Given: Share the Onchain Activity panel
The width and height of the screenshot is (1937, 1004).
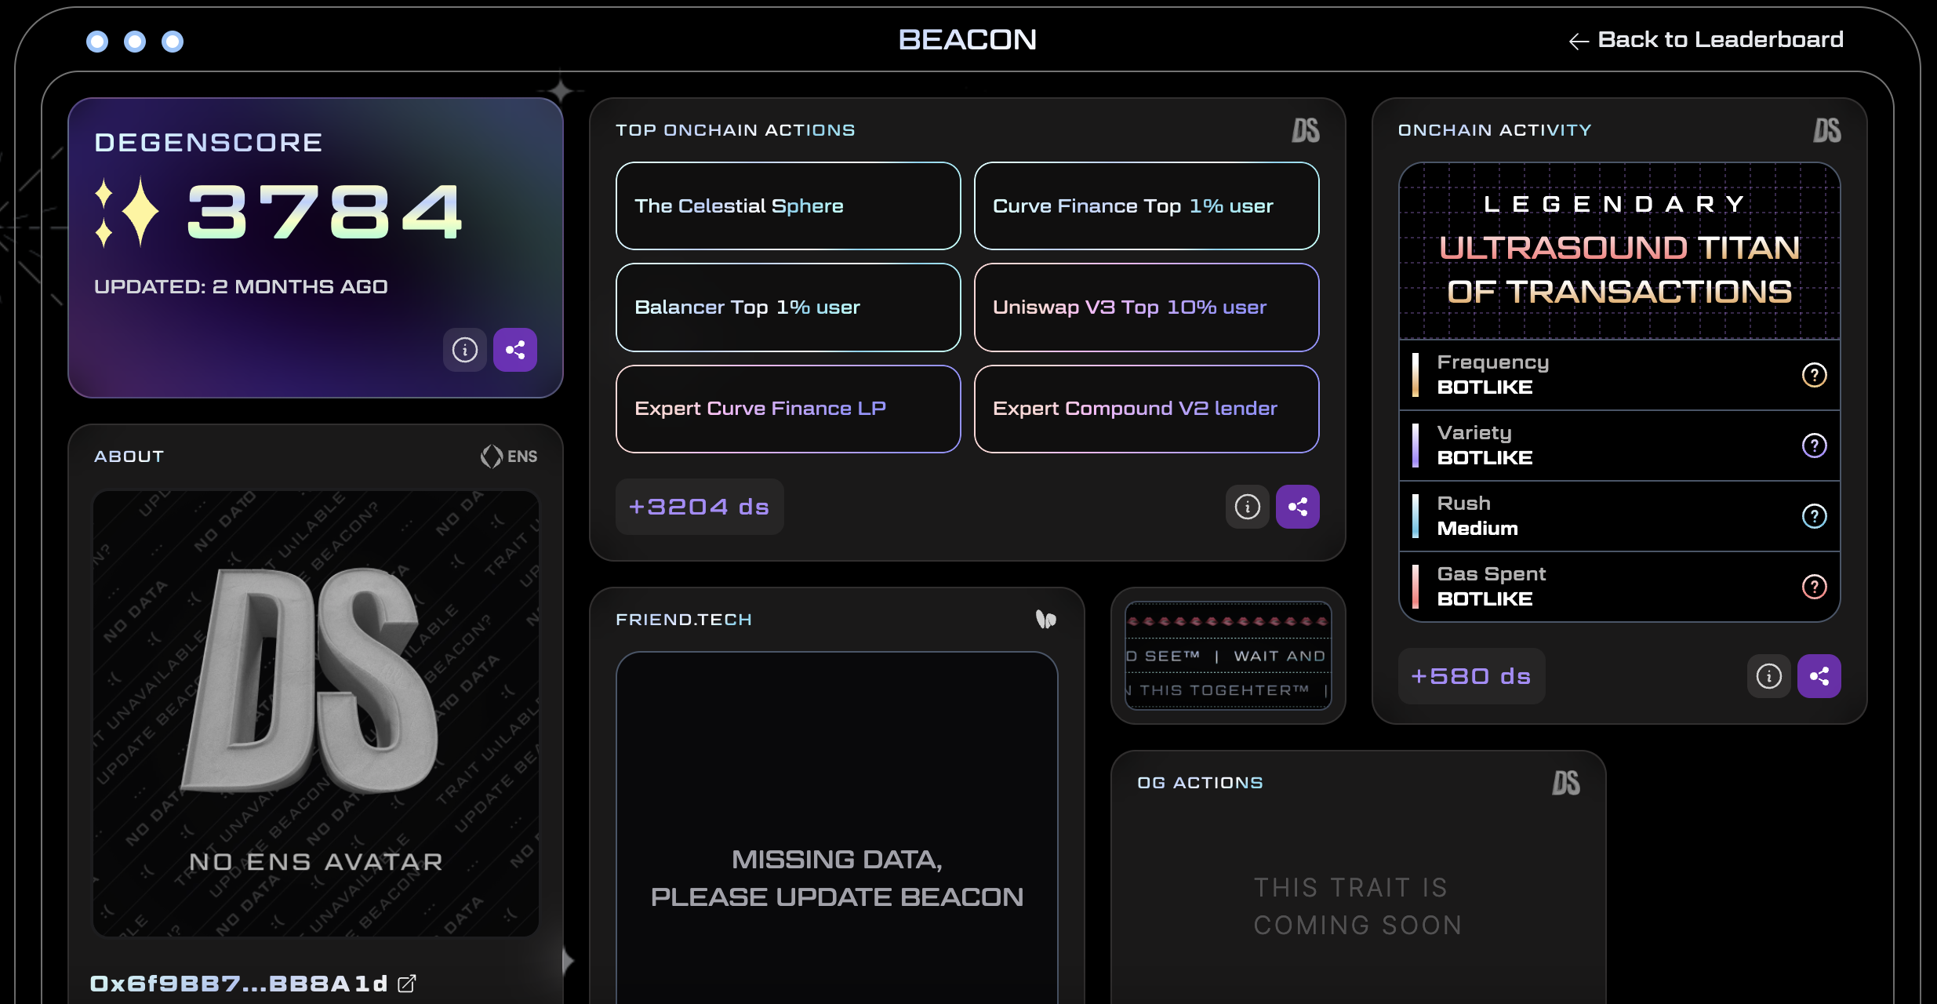Looking at the screenshot, I should click(1819, 676).
